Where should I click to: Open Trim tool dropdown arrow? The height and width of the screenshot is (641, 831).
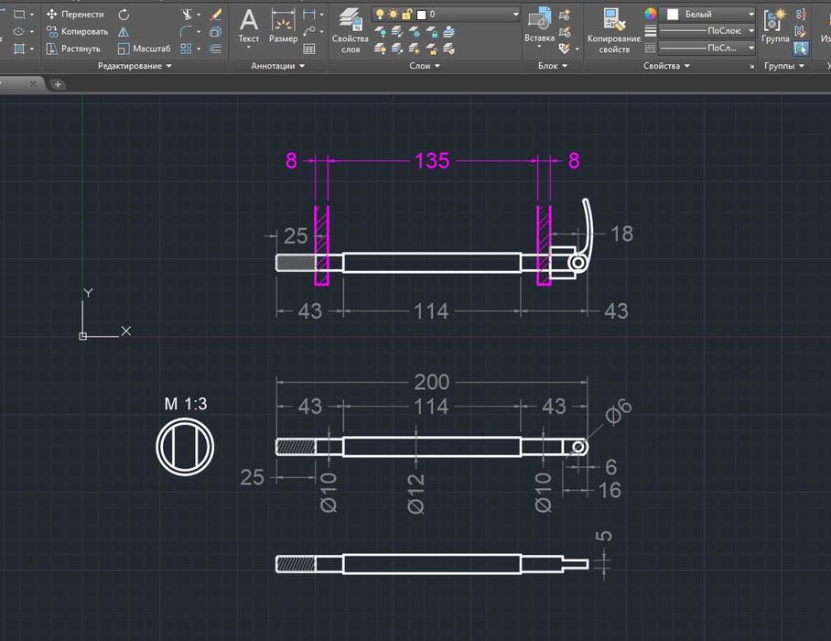tap(199, 15)
